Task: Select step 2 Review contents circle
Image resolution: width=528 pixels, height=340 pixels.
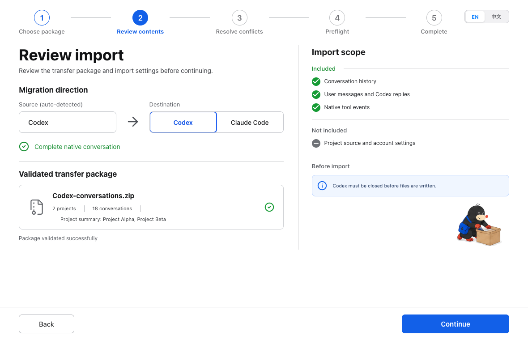Action: pos(141,18)
